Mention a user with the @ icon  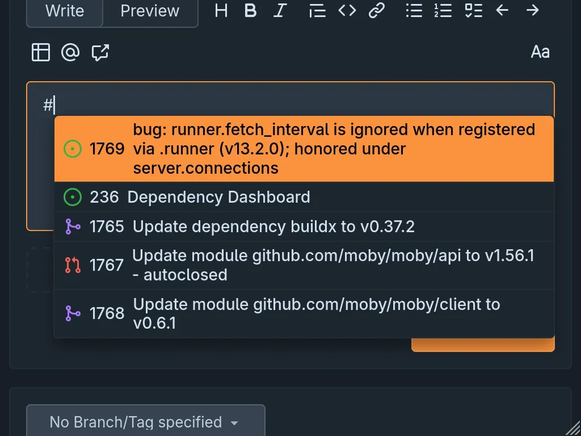click(x=70, y=52)
